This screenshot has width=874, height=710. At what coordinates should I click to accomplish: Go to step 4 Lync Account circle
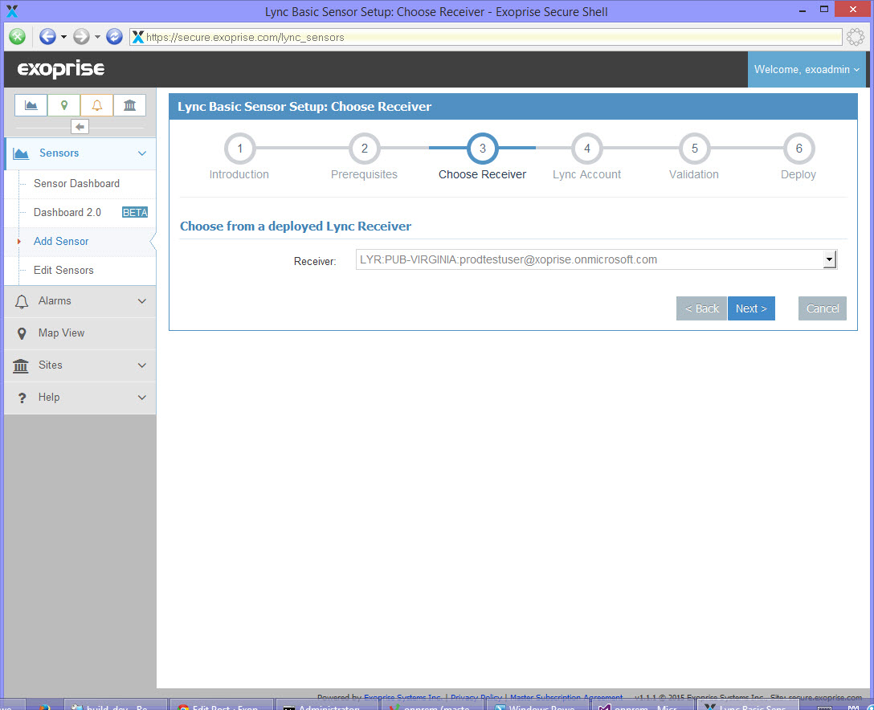tap(587, 149)
